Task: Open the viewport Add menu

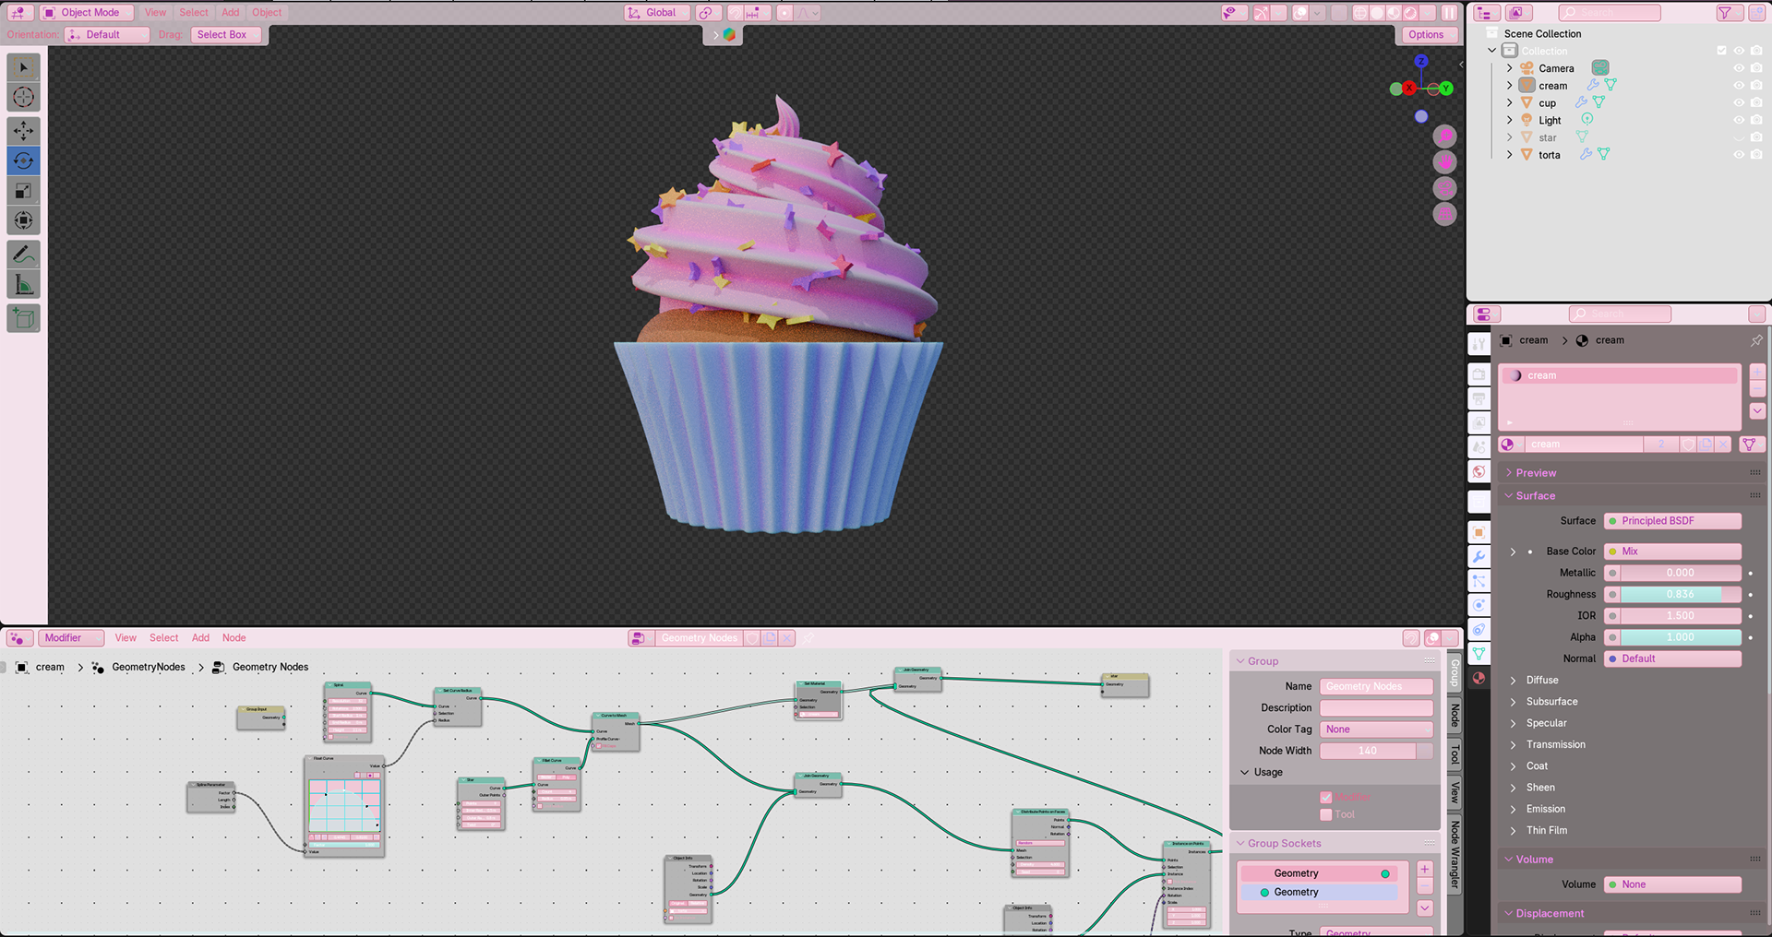Action: [231, 13]
